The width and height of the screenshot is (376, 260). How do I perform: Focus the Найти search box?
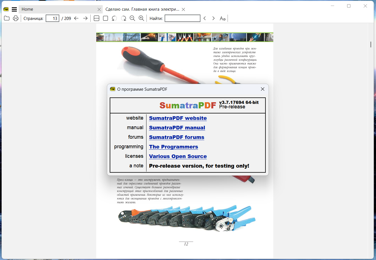[182, 19]
